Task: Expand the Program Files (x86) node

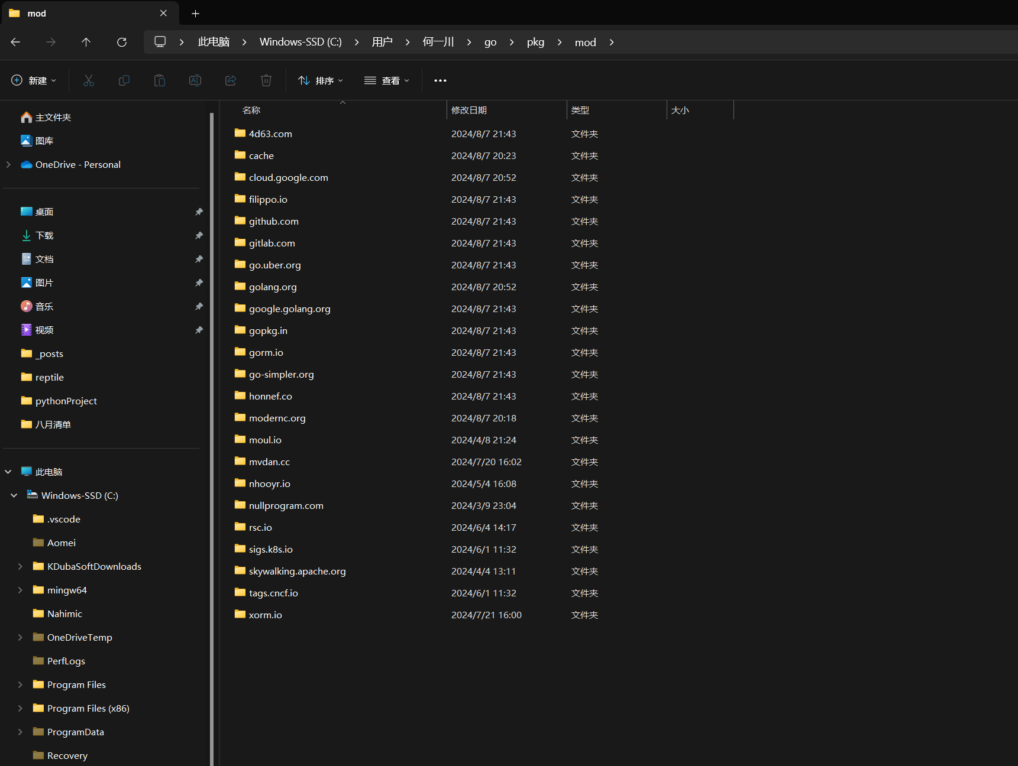Action: click(20, 708)
